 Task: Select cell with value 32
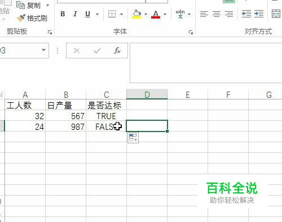[x=25, y=116]
